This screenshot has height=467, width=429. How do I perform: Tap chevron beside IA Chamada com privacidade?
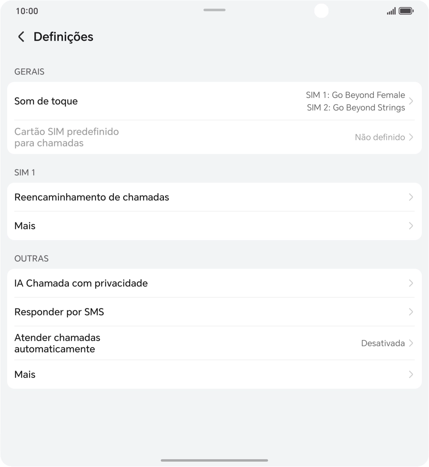point(411,283)
